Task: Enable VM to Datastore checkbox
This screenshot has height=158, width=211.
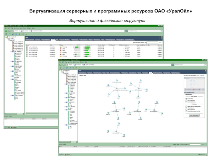Action: 186,110
